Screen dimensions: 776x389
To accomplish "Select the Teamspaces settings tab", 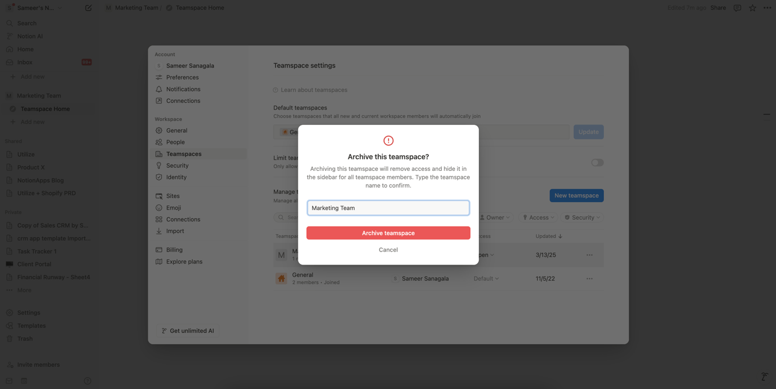I will pyautogui.click(x=200, y=154).
